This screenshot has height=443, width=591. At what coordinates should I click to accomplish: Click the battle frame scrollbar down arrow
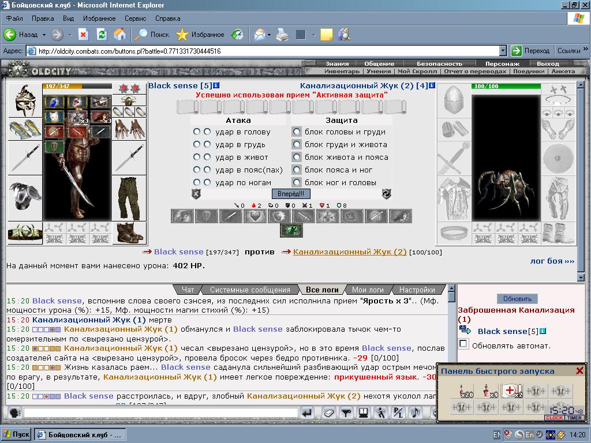581,277
